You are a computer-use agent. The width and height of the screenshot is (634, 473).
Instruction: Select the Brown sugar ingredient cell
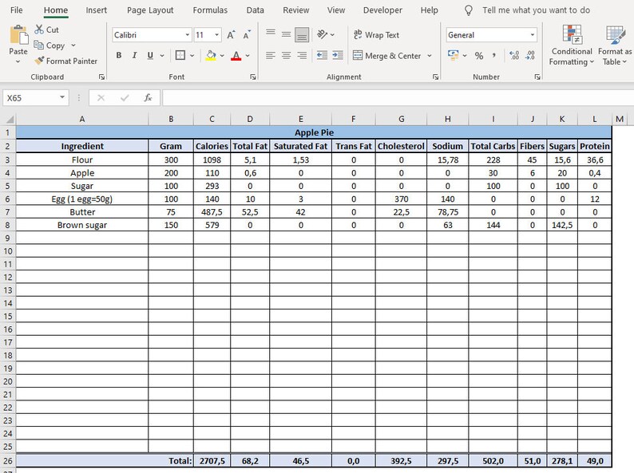tap(82, 225)
